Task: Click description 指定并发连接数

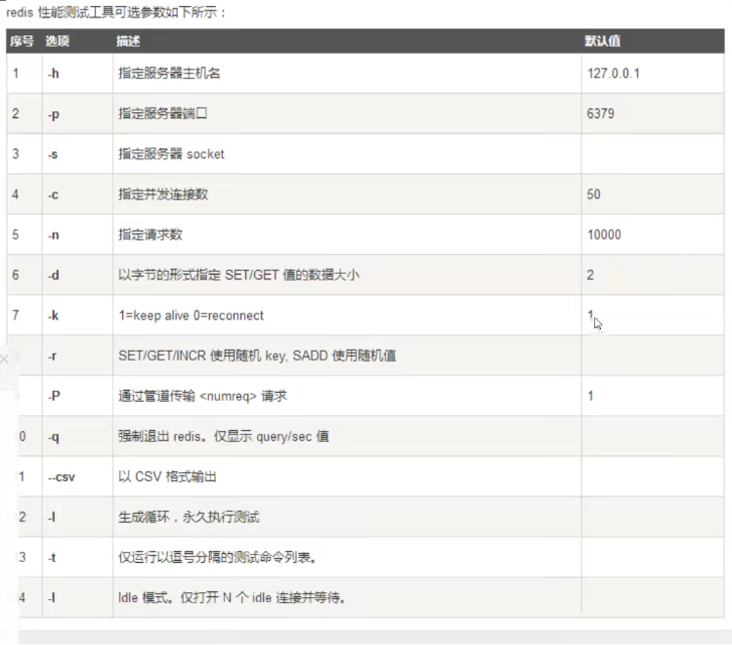Action: pyautogui.click(x=163, y=194)
